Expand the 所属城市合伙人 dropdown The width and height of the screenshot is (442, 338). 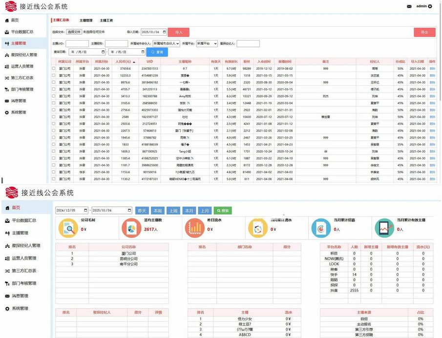pyautogui.click(x=166, y=43)
